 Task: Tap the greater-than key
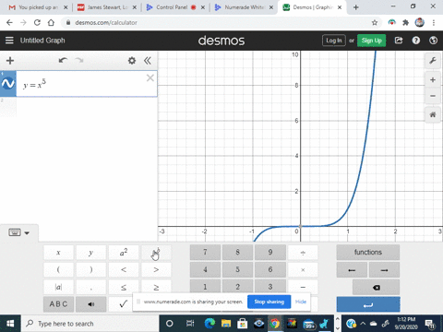pos(156,269)
